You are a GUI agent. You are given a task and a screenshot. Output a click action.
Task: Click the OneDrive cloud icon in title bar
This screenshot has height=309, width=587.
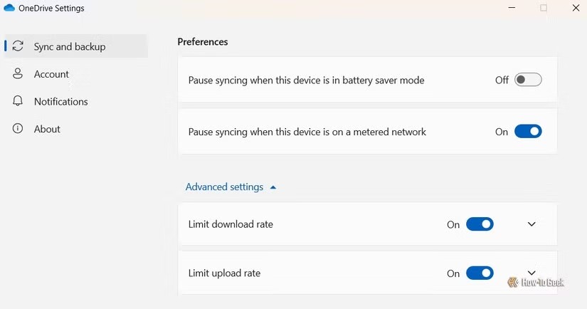pyautogui.click(x=9, y=9)
